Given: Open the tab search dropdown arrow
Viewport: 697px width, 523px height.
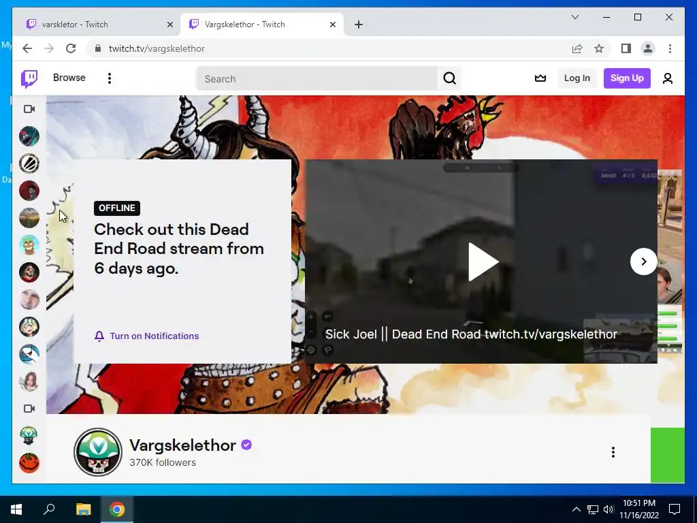Looking at the screenshot, I should [574, 17].
